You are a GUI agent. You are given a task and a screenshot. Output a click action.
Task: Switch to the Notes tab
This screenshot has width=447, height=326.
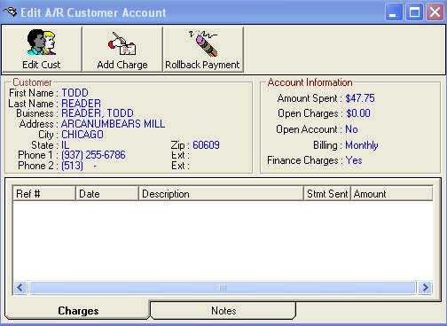(x=223, y=310)
